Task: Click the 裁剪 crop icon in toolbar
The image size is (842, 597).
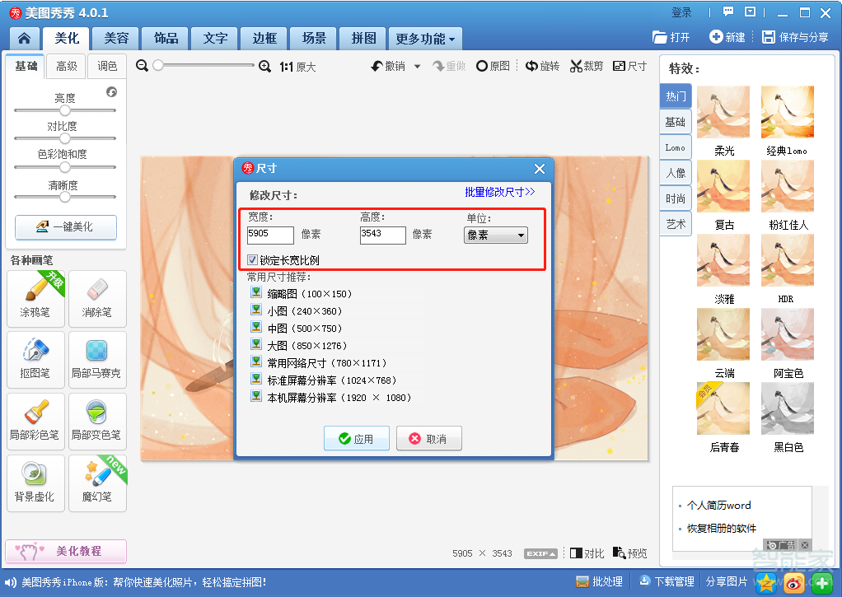Action: click(586, 64)
